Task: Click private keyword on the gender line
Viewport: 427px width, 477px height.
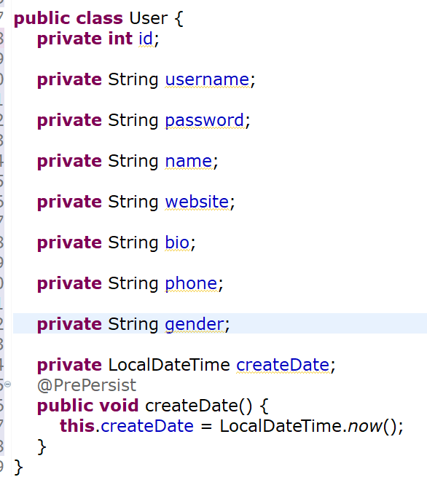Action: 69,325
